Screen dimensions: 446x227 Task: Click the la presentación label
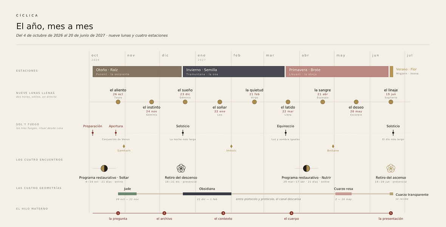coord(391,219)
